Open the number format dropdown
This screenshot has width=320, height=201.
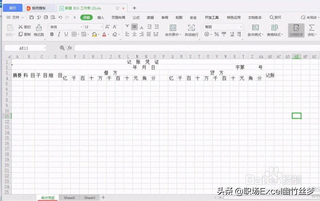241,26
